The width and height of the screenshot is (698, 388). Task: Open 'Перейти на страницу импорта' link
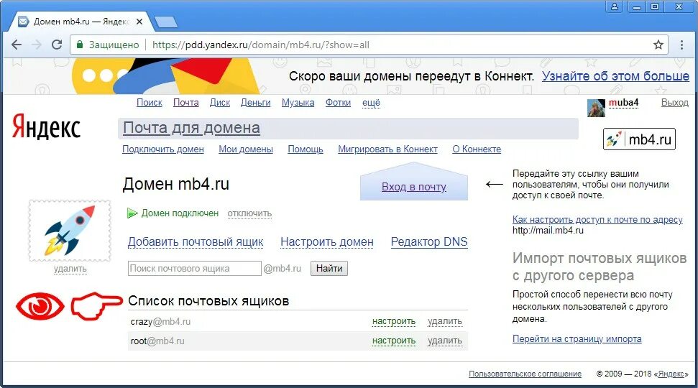pos(577,339)
